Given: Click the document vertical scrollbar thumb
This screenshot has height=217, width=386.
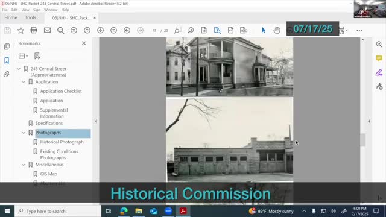Looking at the screenshot, I should pos(363,140).
